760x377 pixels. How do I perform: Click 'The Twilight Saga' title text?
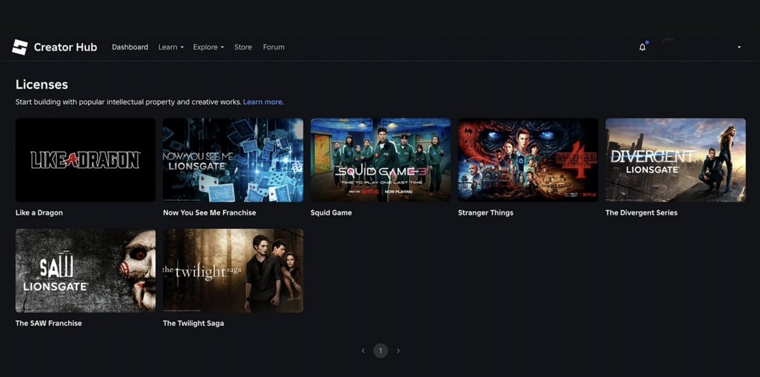tap(193, 323)
